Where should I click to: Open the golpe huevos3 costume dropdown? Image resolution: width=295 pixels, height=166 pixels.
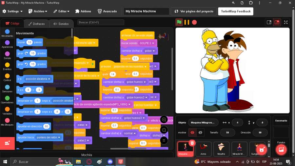pos(134,118)
